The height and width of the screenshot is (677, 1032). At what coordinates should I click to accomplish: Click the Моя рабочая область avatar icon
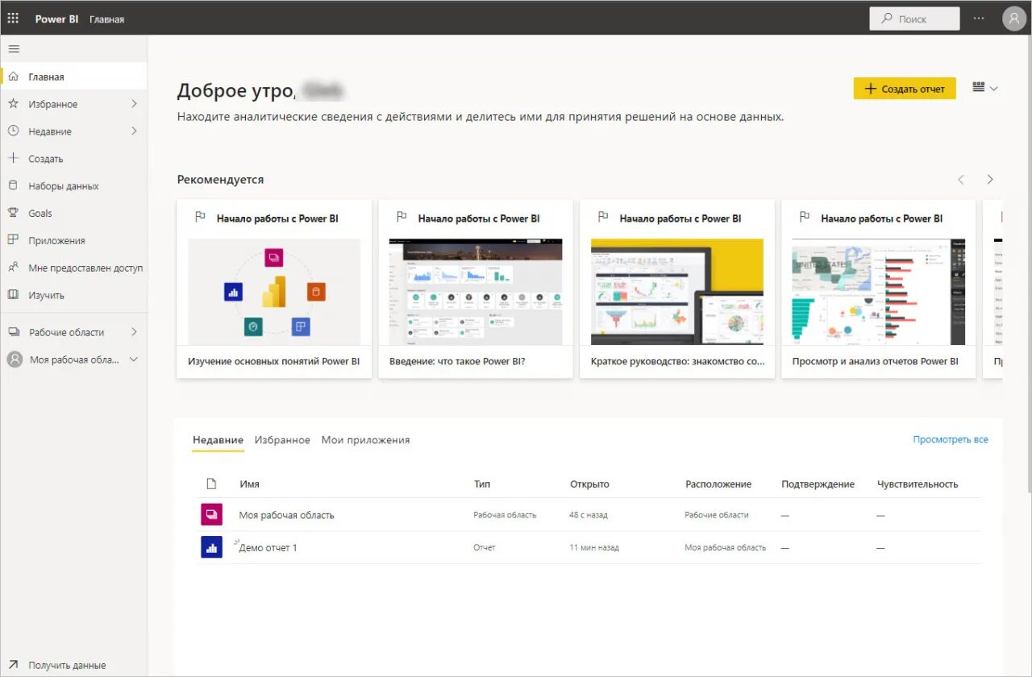tap(15, 359)
